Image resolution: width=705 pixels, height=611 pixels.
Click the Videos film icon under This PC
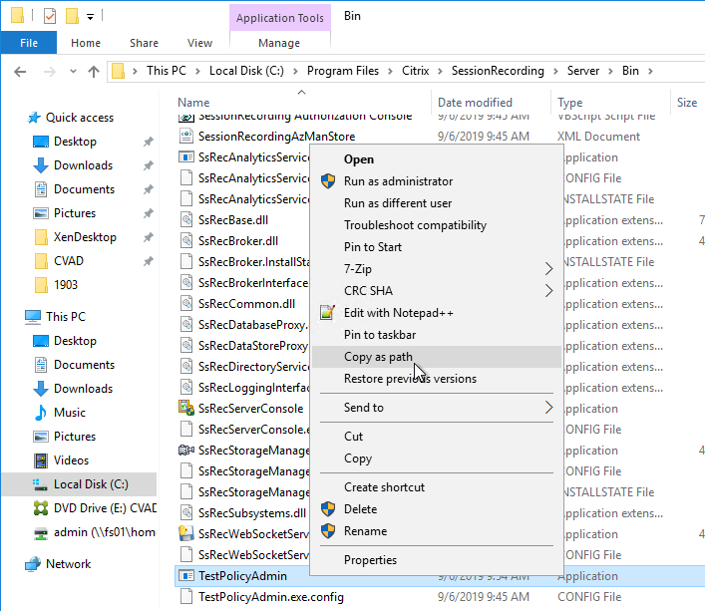click(41, 460)
